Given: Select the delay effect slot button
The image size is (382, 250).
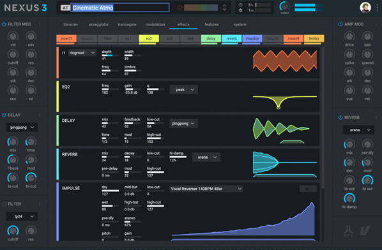Looking at the screenshot, I should (x=211, y=39).
